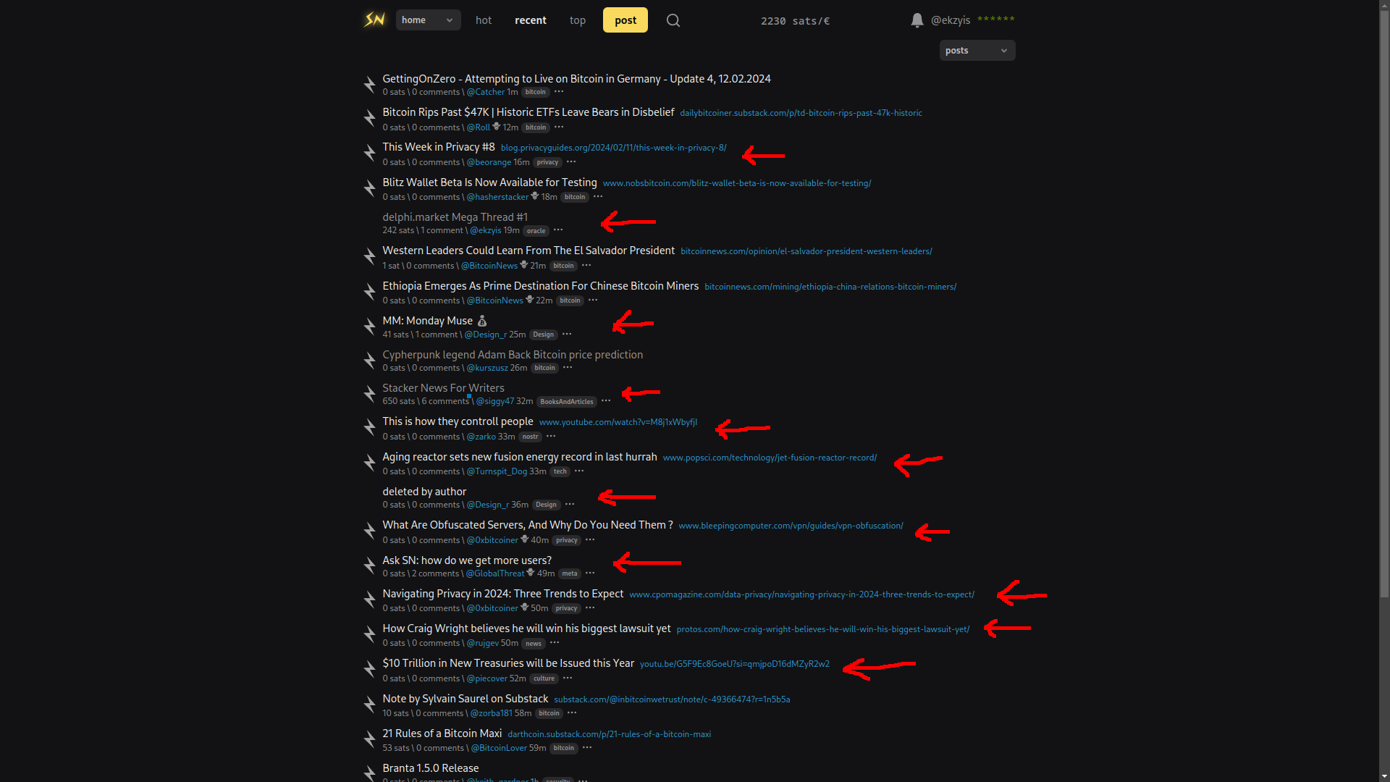Visit the @ekzyis profile link in header

951,20
